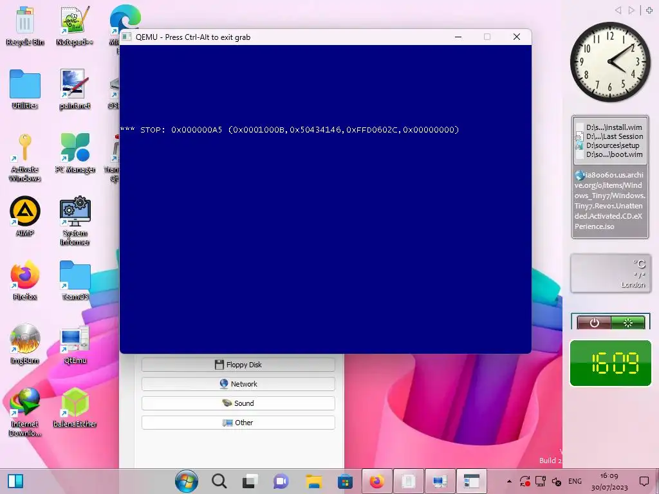Click the London weather gadget

coord(610,273)
